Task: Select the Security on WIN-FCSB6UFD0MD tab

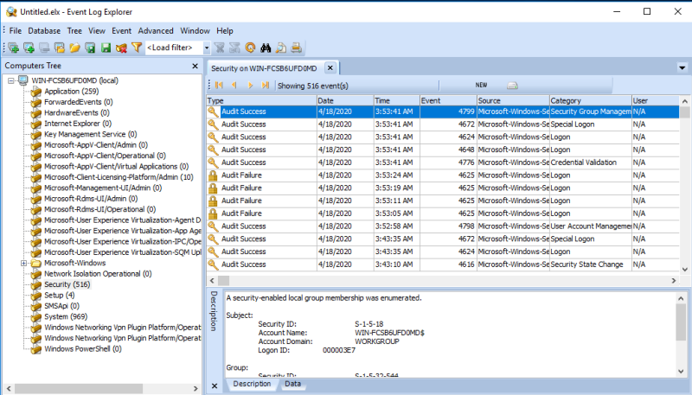Action: coord(264,68)
